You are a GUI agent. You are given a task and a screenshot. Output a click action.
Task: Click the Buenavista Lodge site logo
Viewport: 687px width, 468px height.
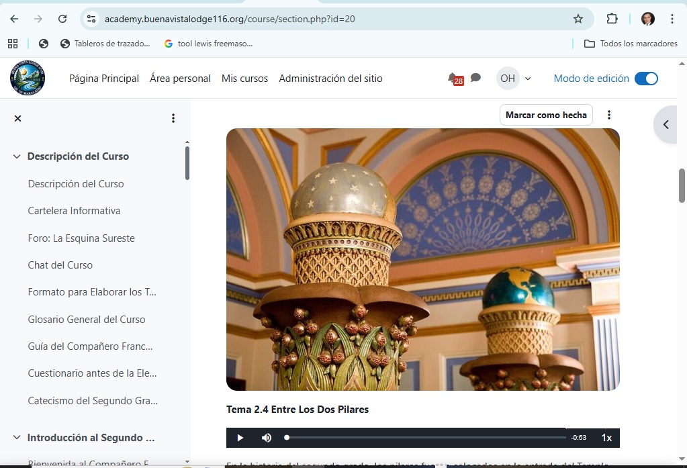[x=28, y=78]
